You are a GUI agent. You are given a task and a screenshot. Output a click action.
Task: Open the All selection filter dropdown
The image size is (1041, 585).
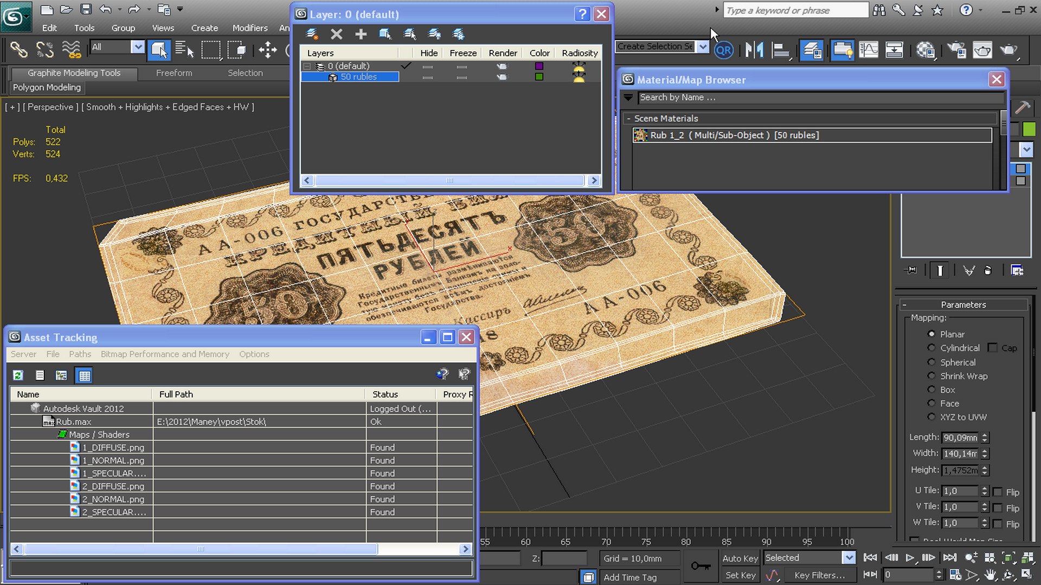138,47
